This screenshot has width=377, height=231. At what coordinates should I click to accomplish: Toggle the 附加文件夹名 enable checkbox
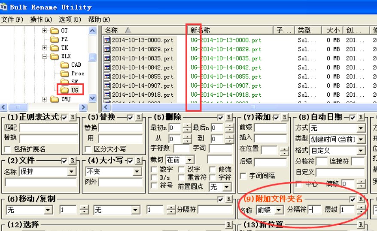click(353, 199)
